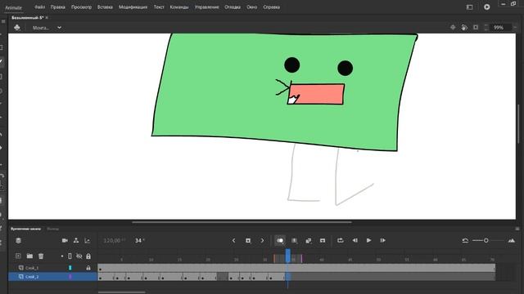Open the timeline panel options menu
This screenshot has height=294, width=524.
tap(517, 229)
